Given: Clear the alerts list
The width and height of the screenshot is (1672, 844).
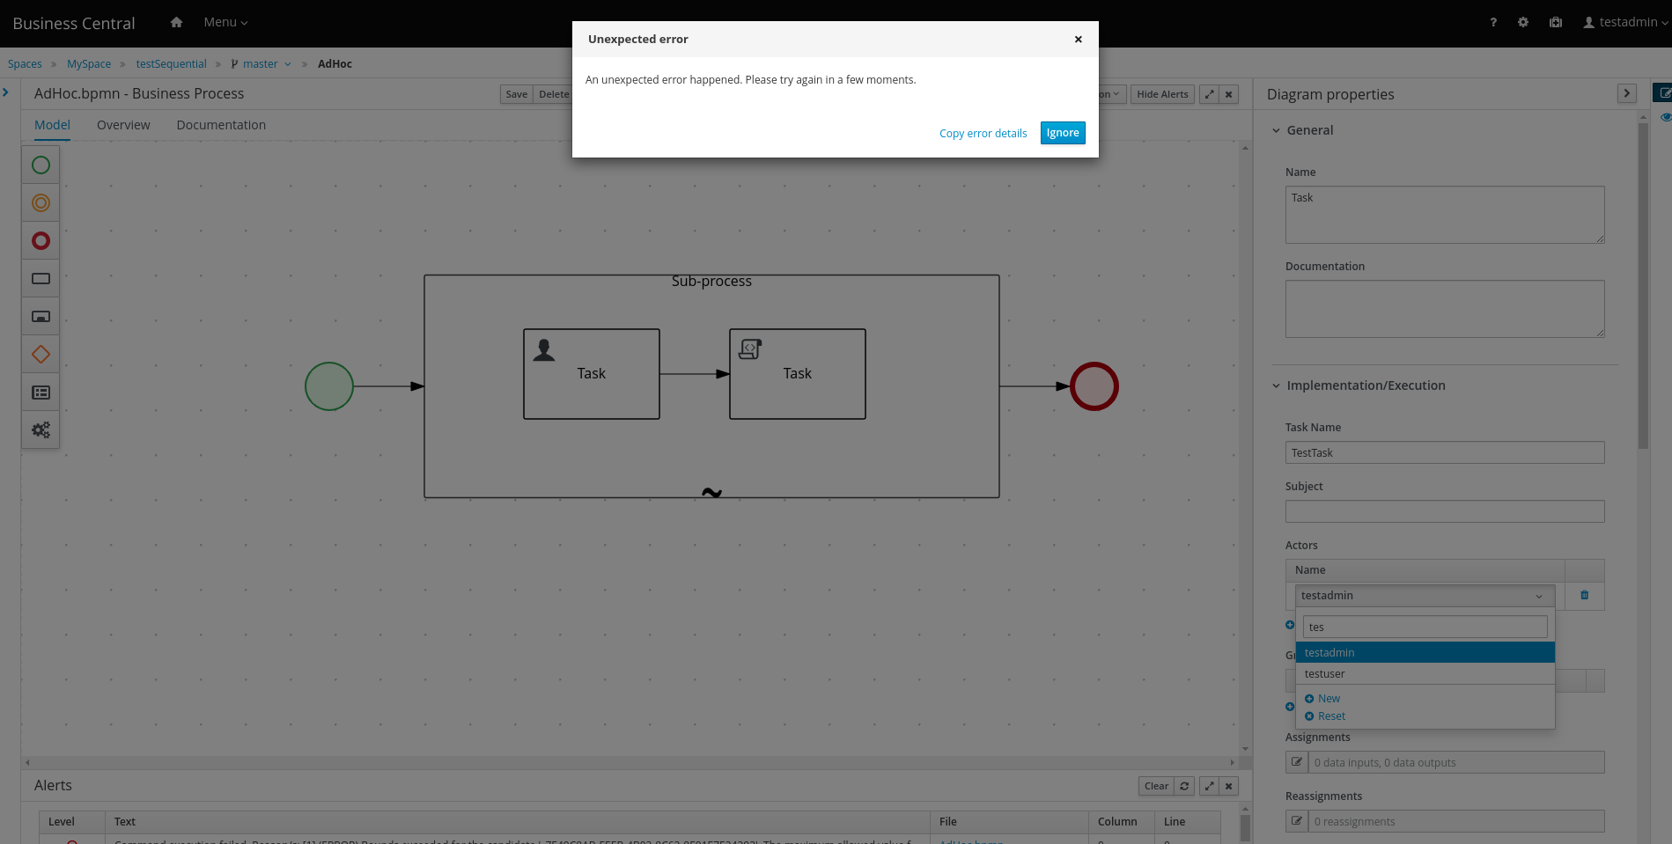Looking at the screenshot, I should (1156, 786).
